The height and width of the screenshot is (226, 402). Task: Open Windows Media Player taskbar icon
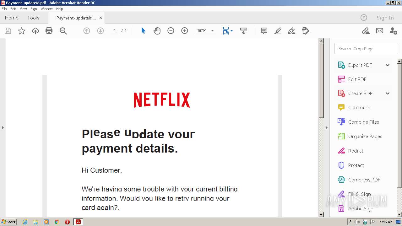(x=46, y=222)
